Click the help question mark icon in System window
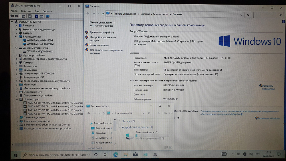 coord(283,21)
